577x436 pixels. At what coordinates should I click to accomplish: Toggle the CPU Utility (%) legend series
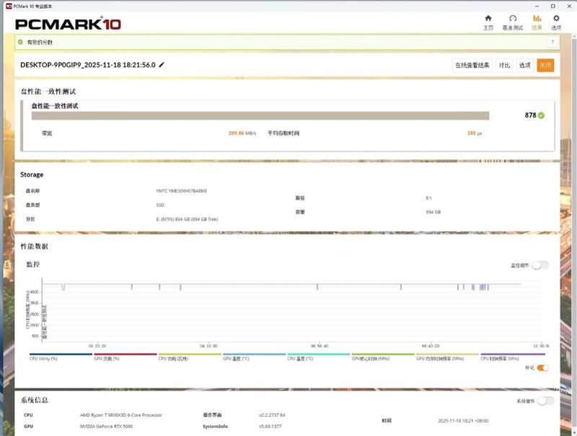[x=43, y=358]
